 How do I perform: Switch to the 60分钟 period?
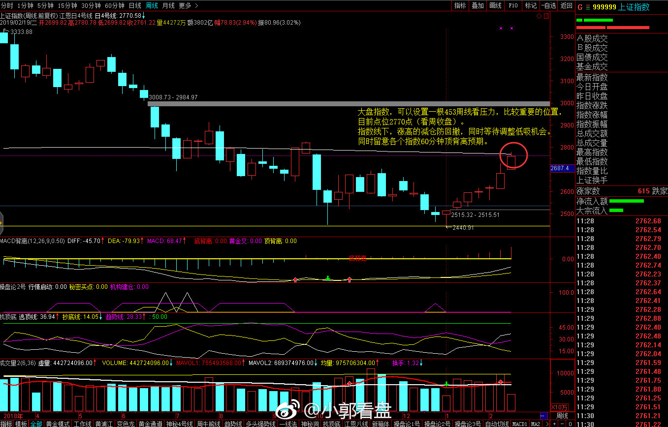coord(115,5)
